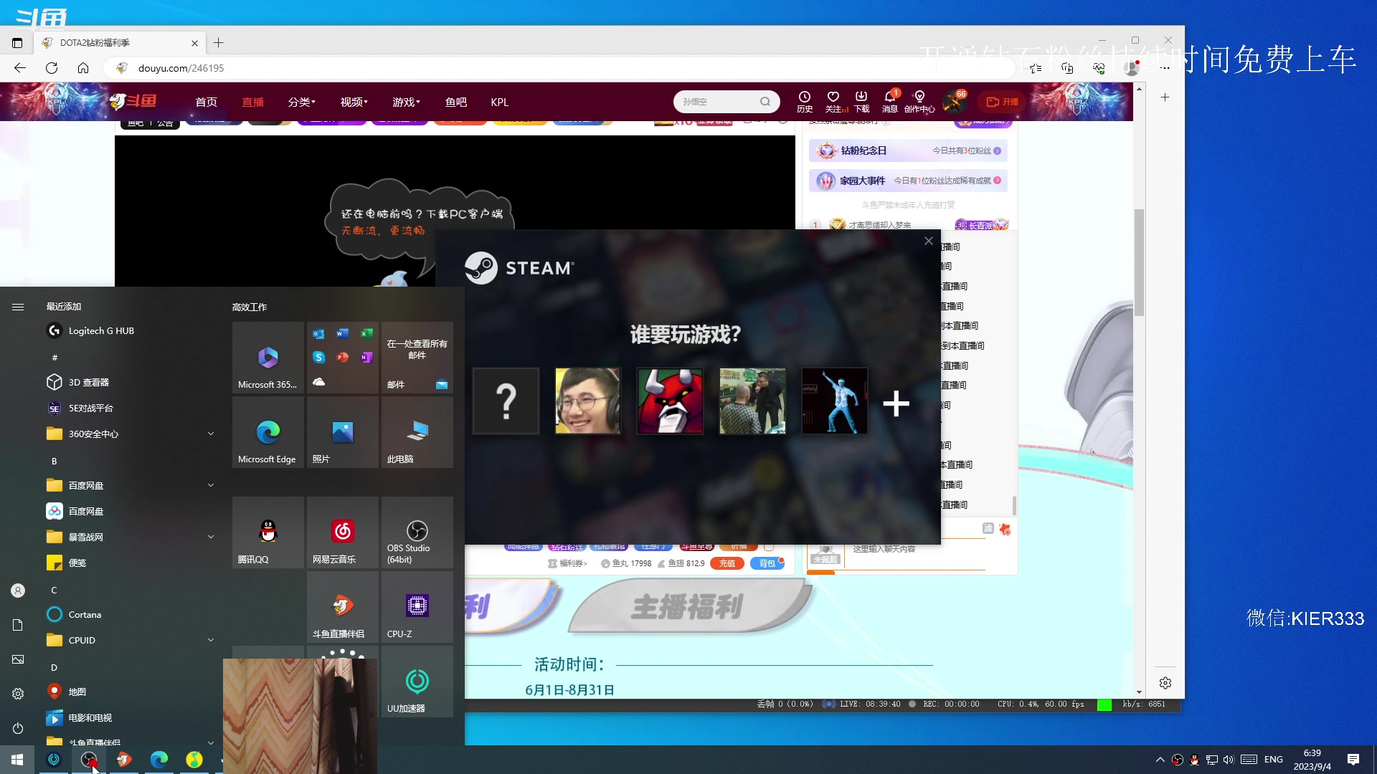Switch to the 直播 nav tab

(252, 102)
